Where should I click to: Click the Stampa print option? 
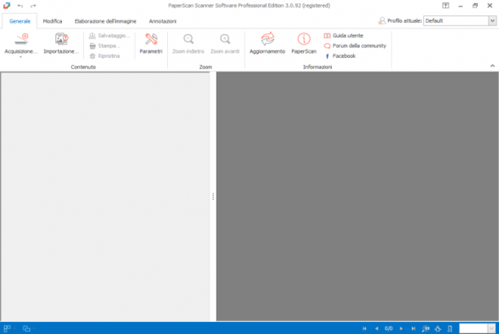tap(104, 46)
